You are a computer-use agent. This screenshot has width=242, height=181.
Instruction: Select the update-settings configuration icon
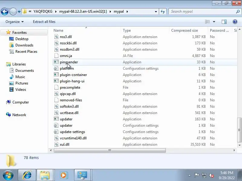click(x=56, y=132)
